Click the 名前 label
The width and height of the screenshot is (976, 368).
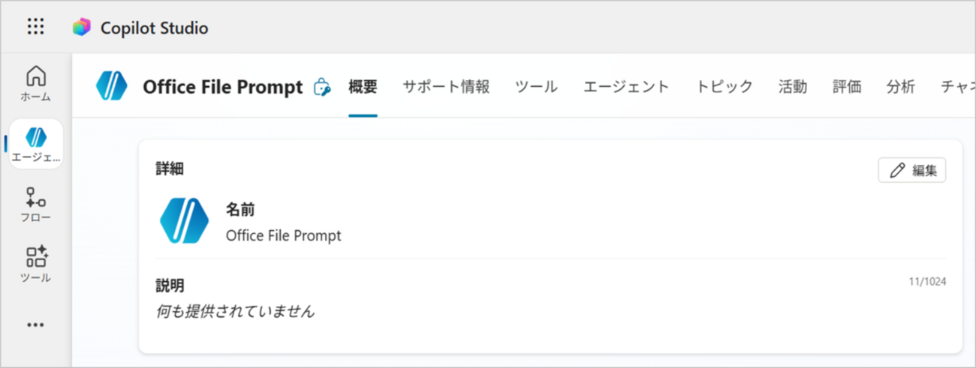click(x=241, y=210)
